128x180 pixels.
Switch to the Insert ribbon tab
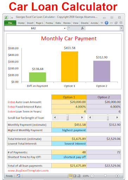(30, 23)
